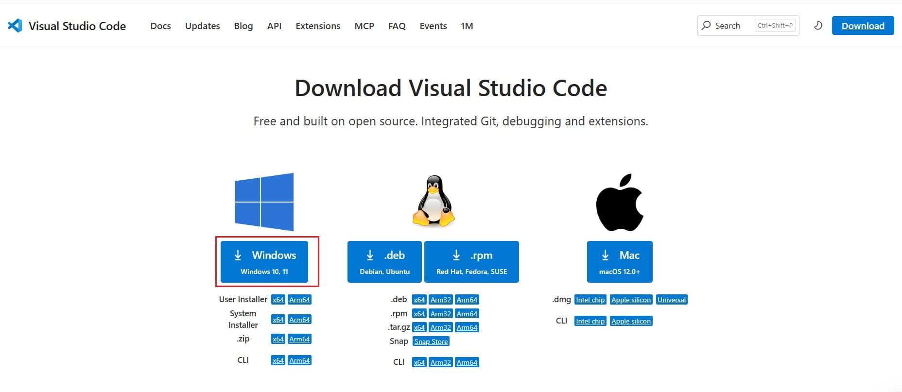Go to the Blog page
This screenshot has height=392, width=902.
243,26
